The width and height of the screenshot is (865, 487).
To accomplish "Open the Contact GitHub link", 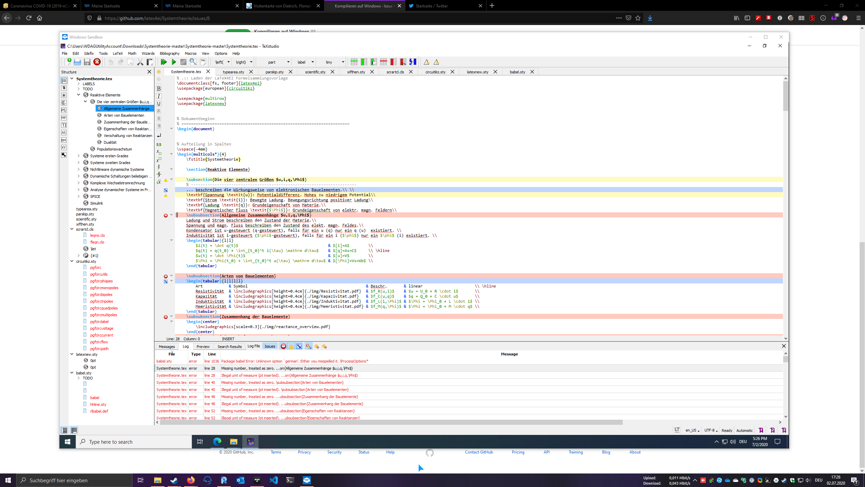I will pyautogui.click(x=479, y=452).
